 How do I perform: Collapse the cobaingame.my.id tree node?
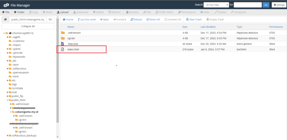[x=11, y=112]
